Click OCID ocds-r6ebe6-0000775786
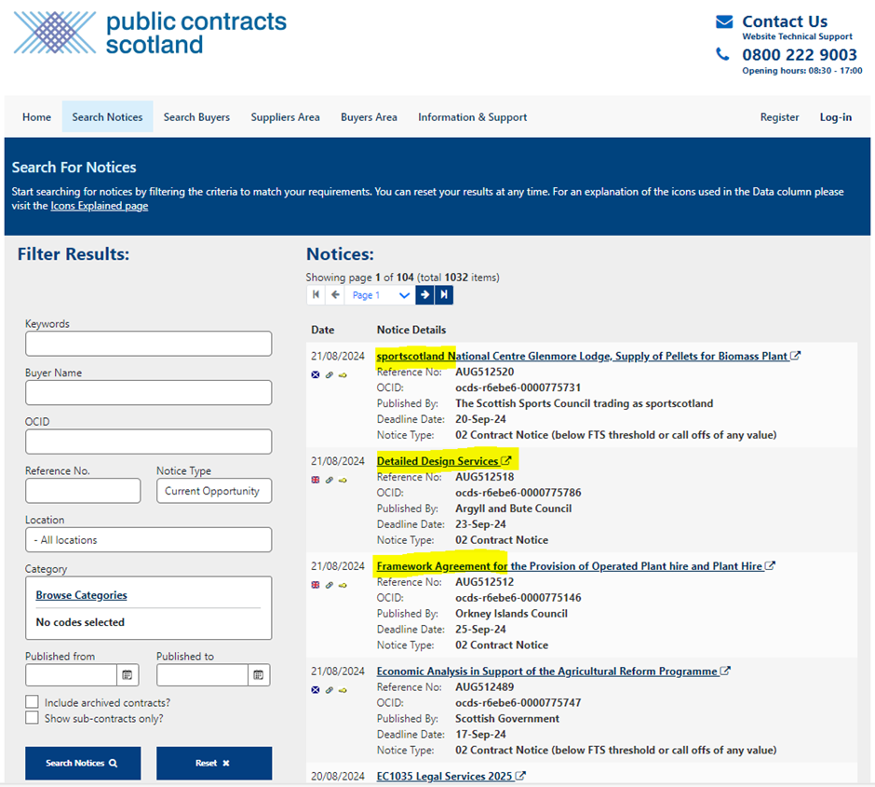 tap(518, 493)
